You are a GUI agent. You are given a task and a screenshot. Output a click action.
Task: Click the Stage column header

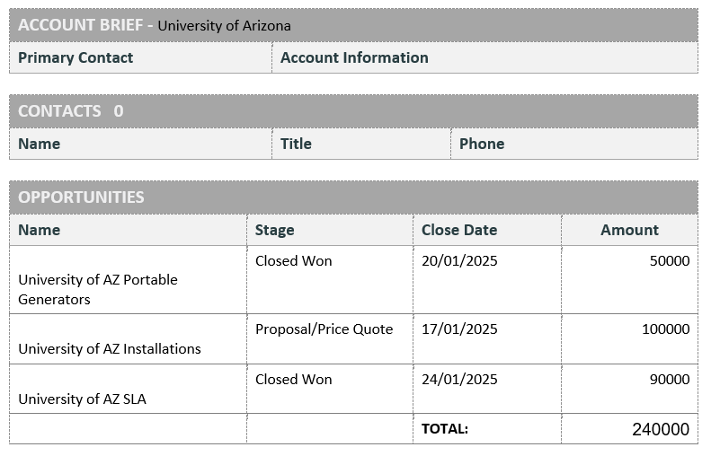(274, 230)
